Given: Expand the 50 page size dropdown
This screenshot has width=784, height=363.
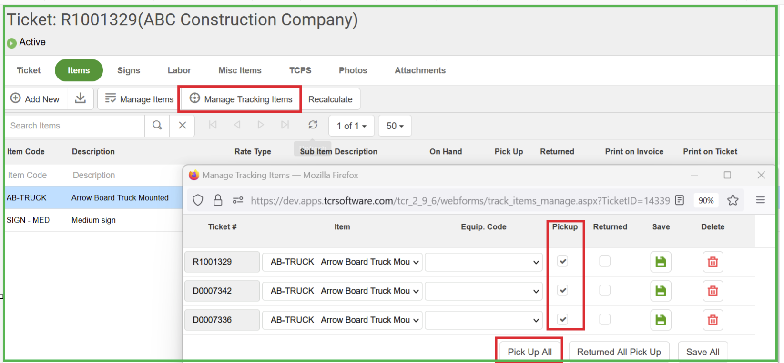Looking at the screenshot, I should [395, 126].
